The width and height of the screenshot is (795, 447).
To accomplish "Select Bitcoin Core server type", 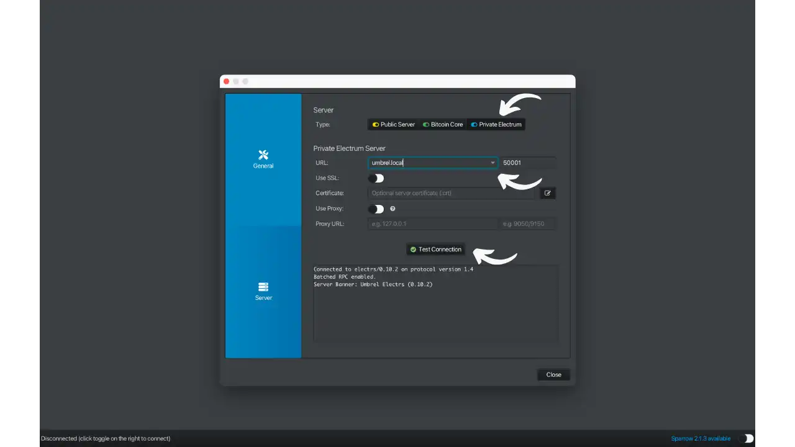I will point(443,124).
